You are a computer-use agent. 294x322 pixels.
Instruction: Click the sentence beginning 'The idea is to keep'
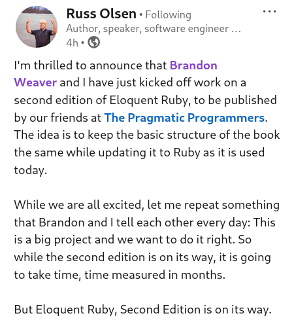coord(147,152)
